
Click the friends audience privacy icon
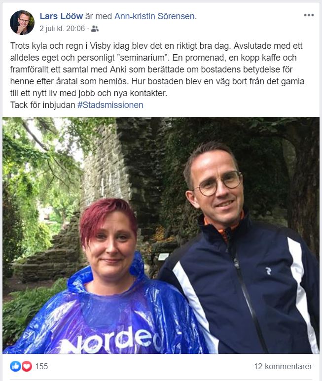click(95, 29)
